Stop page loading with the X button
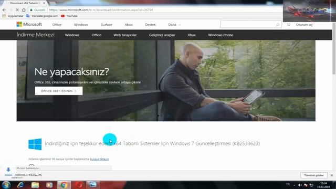Image resolution: width=336 pixels, height=189 pixels. (17, 10)
